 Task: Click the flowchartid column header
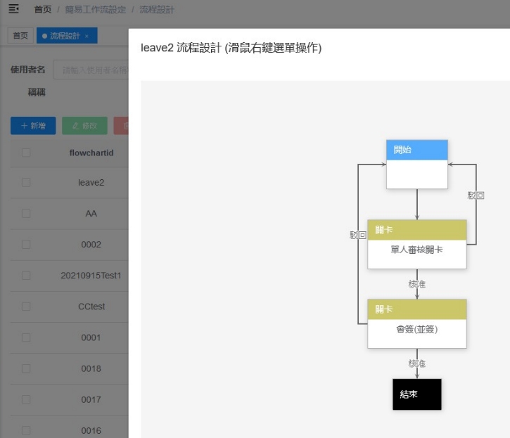coord(91,153)
